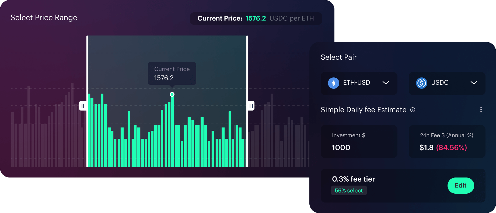Click the 24h Fee estimate card
This screenshot has height=213, width=496.
click(447, 141)
